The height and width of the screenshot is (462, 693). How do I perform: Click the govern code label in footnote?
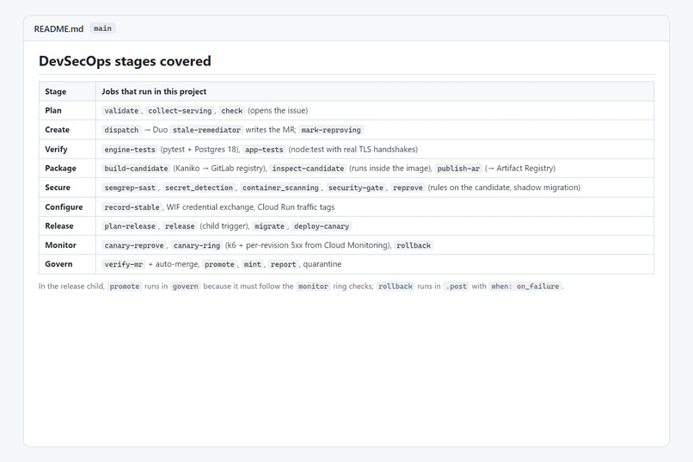[185, 286]
